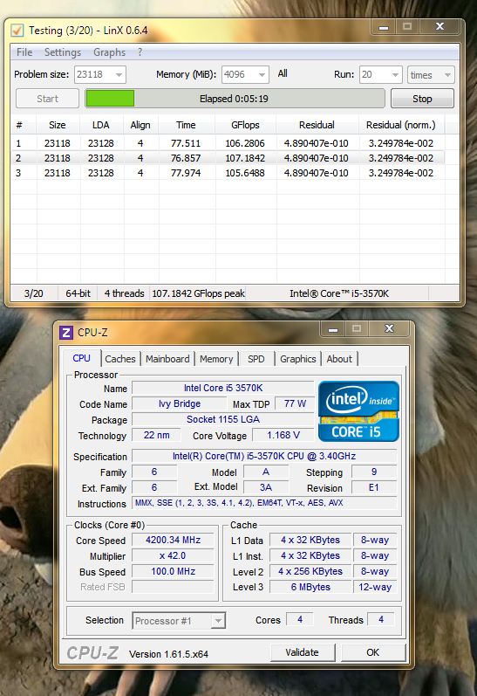Open the Graphs menu in LinX
Screen dimensions: 477x696
(109, 52)
